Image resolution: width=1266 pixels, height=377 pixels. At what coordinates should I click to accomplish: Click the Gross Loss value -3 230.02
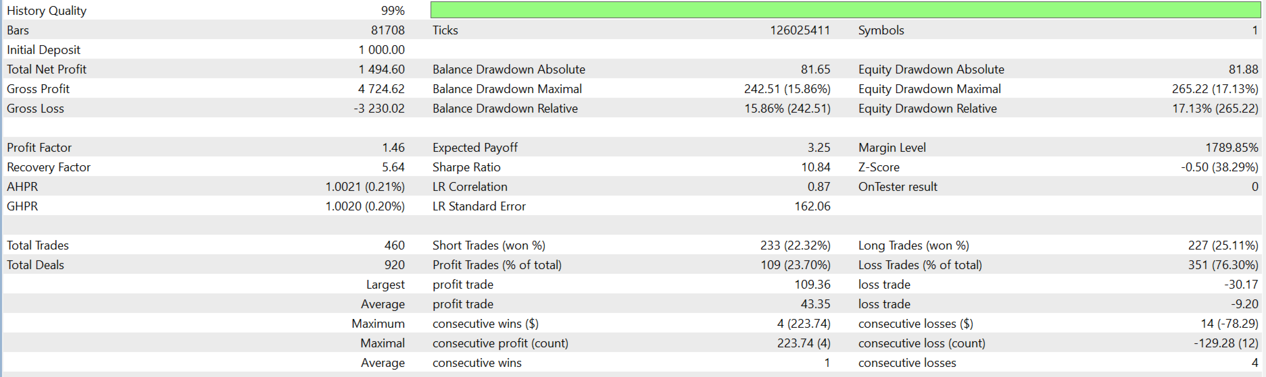coord(379,109)
